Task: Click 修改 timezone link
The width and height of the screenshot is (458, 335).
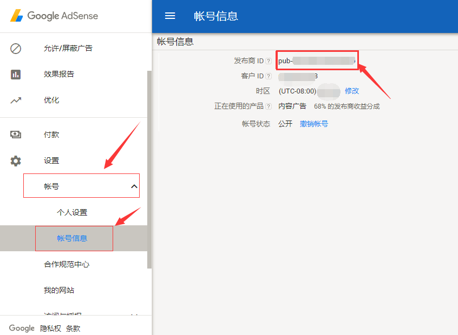Action: (352, 91)
